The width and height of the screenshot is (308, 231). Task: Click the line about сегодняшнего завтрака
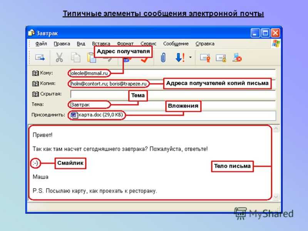point(120,149)
